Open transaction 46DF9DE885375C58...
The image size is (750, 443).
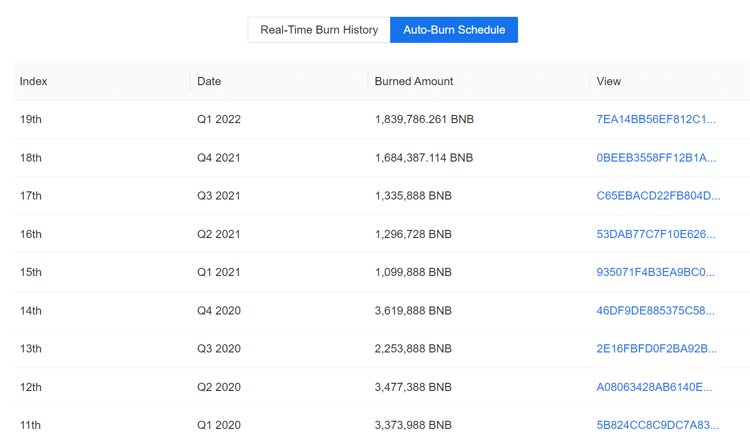click(x=656, y=311)
